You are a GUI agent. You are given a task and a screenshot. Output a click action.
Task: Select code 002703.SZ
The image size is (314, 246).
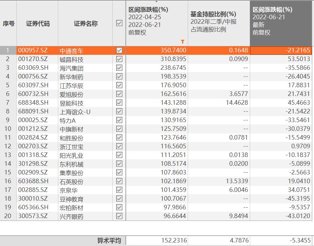pyautogui.click(x=33, y=146)
